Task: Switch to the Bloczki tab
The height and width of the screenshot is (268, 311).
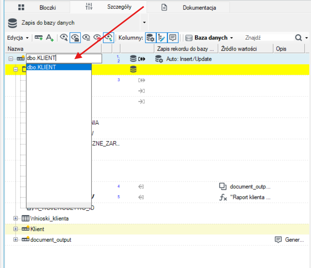Action: pyautogui.click(x=37, y=7)
